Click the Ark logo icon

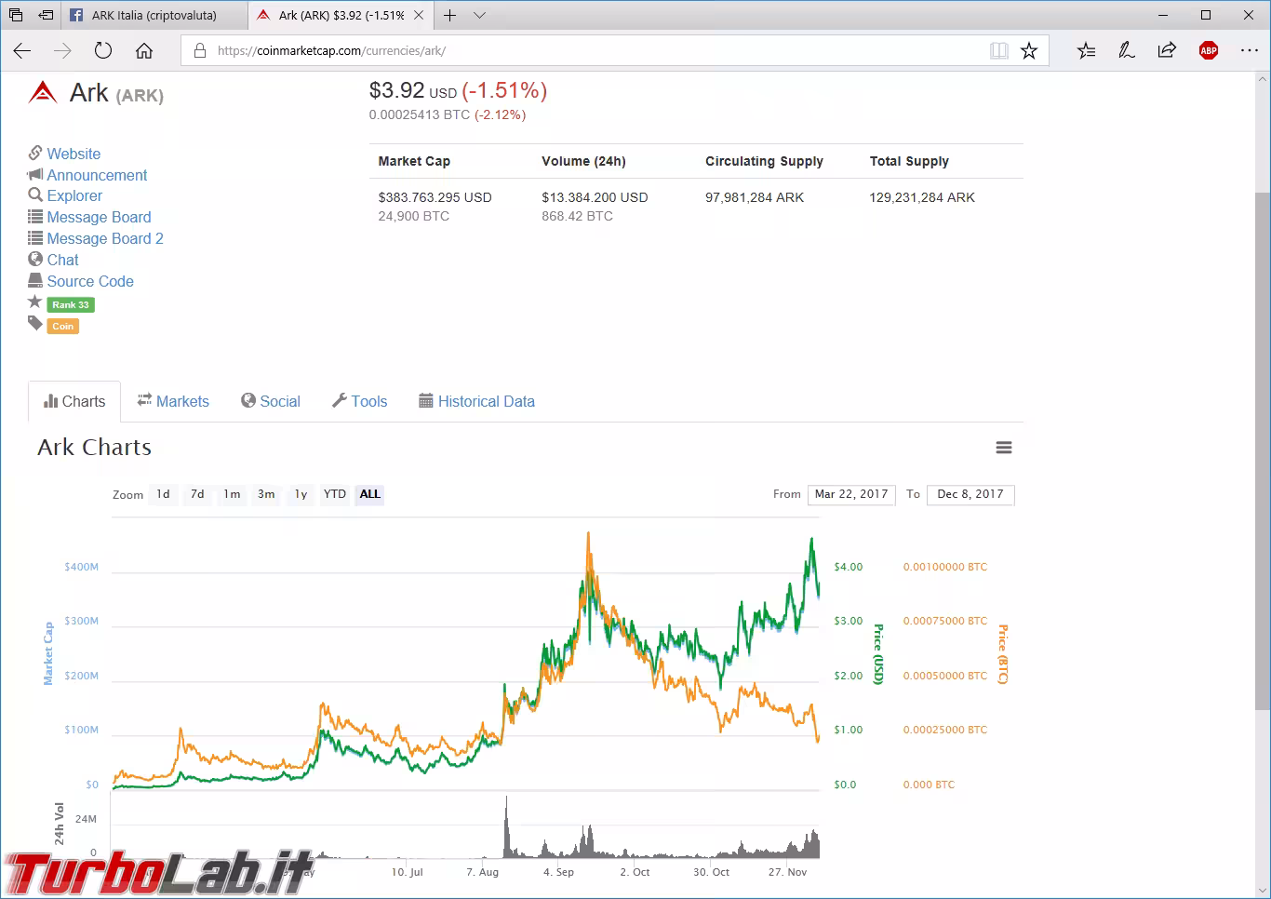43,92
